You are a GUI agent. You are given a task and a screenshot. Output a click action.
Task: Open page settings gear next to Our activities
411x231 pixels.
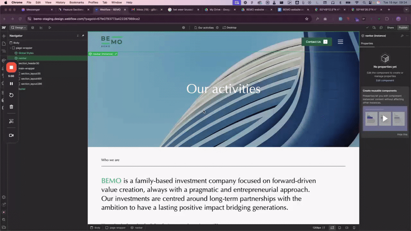tap(218, 28)
